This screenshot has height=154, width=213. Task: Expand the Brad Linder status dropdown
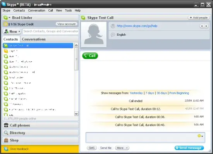point(9,18)
